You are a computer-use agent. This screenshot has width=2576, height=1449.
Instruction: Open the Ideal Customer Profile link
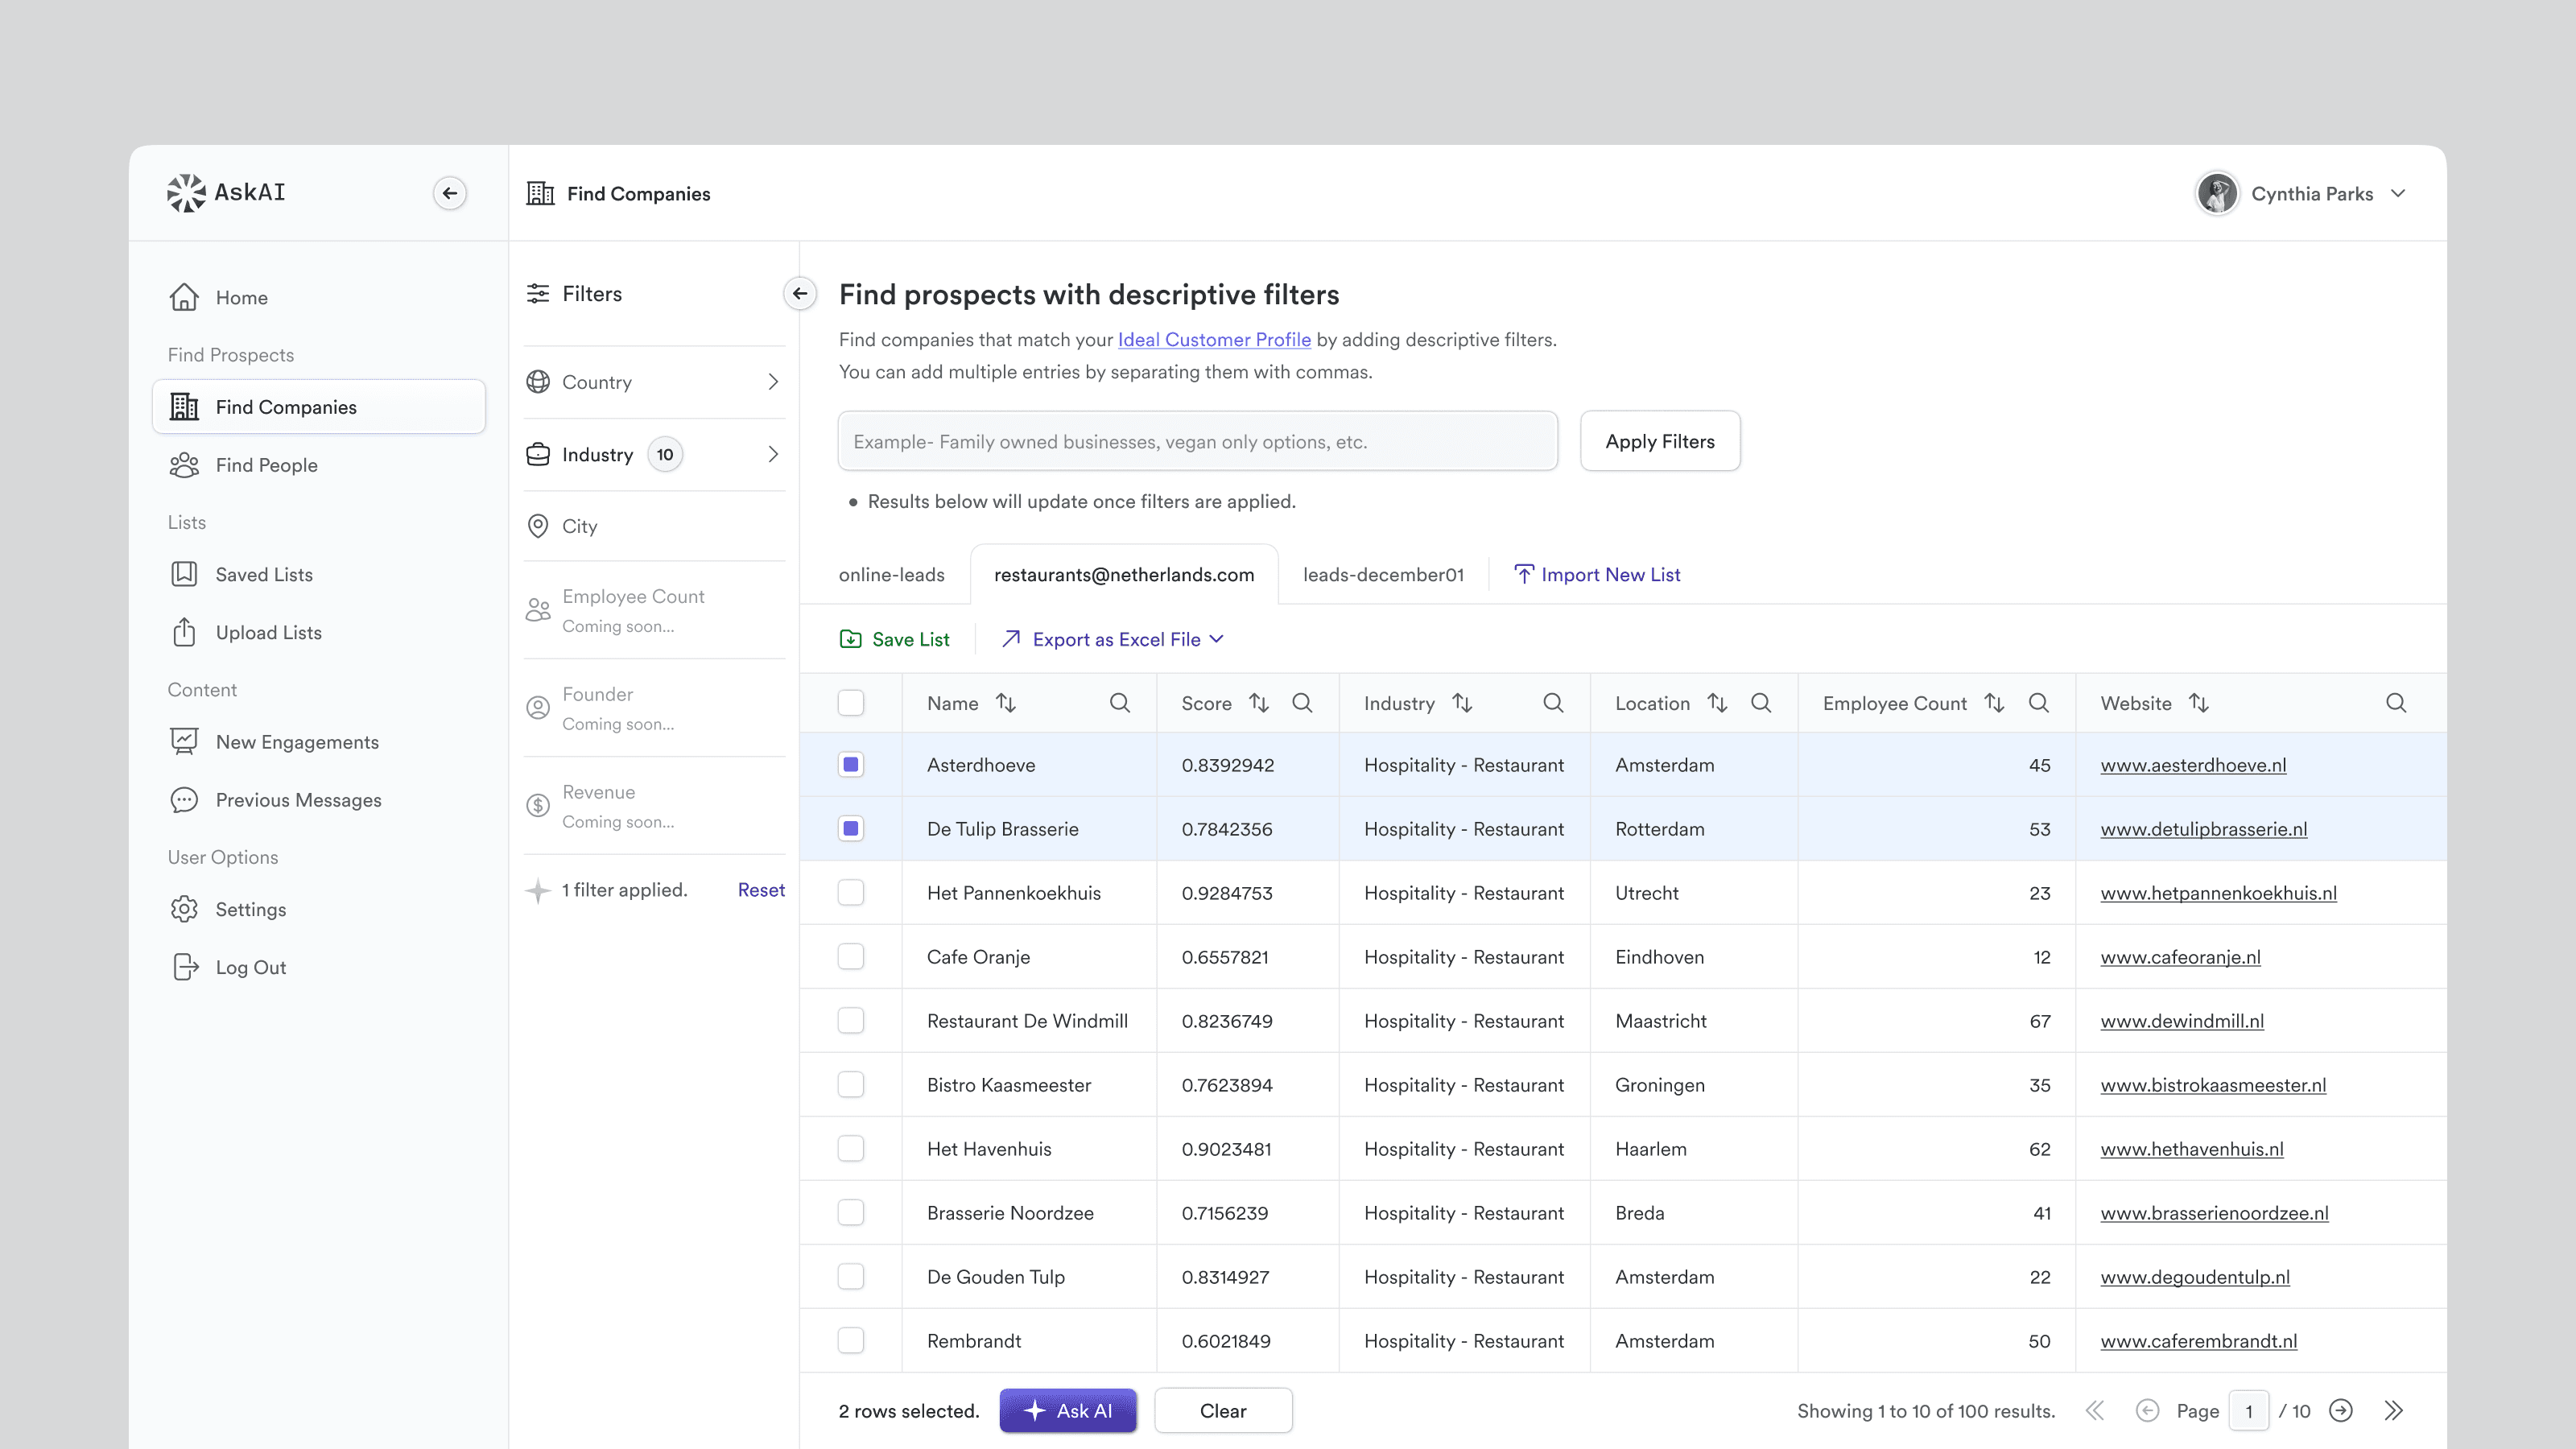(x=1214, y=340)
